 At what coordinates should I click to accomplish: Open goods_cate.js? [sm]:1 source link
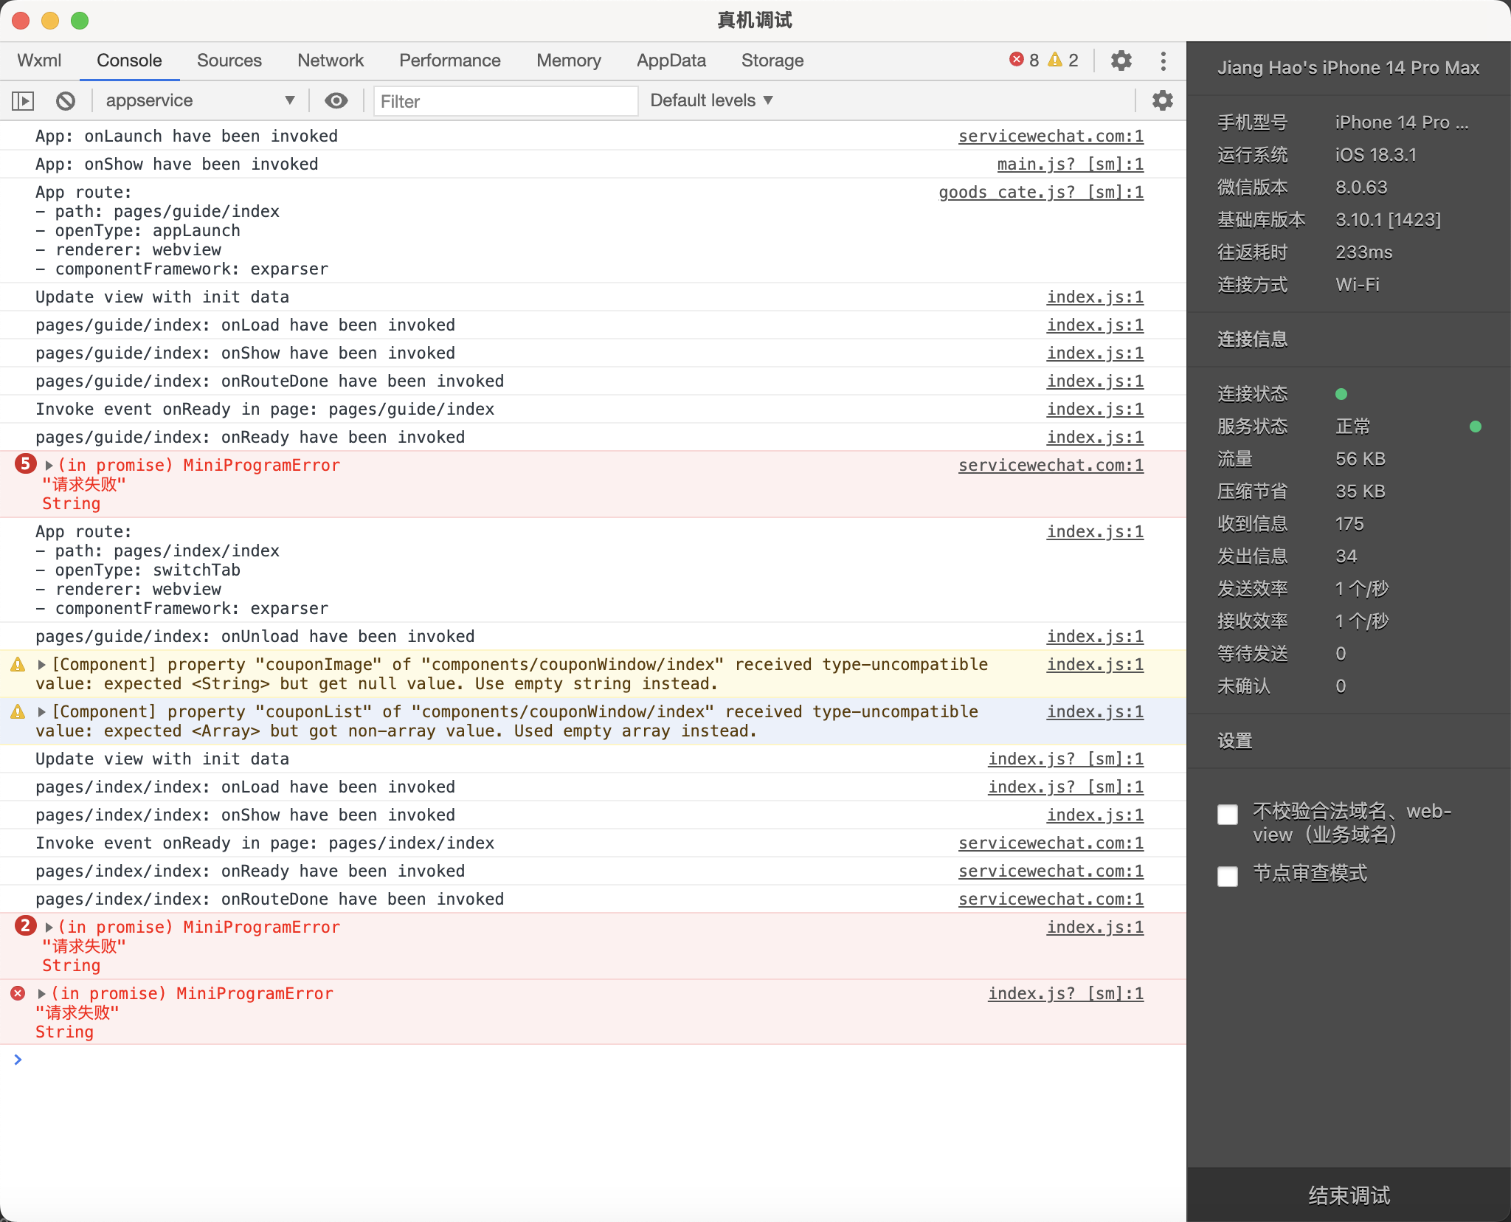coord(1041,192)
